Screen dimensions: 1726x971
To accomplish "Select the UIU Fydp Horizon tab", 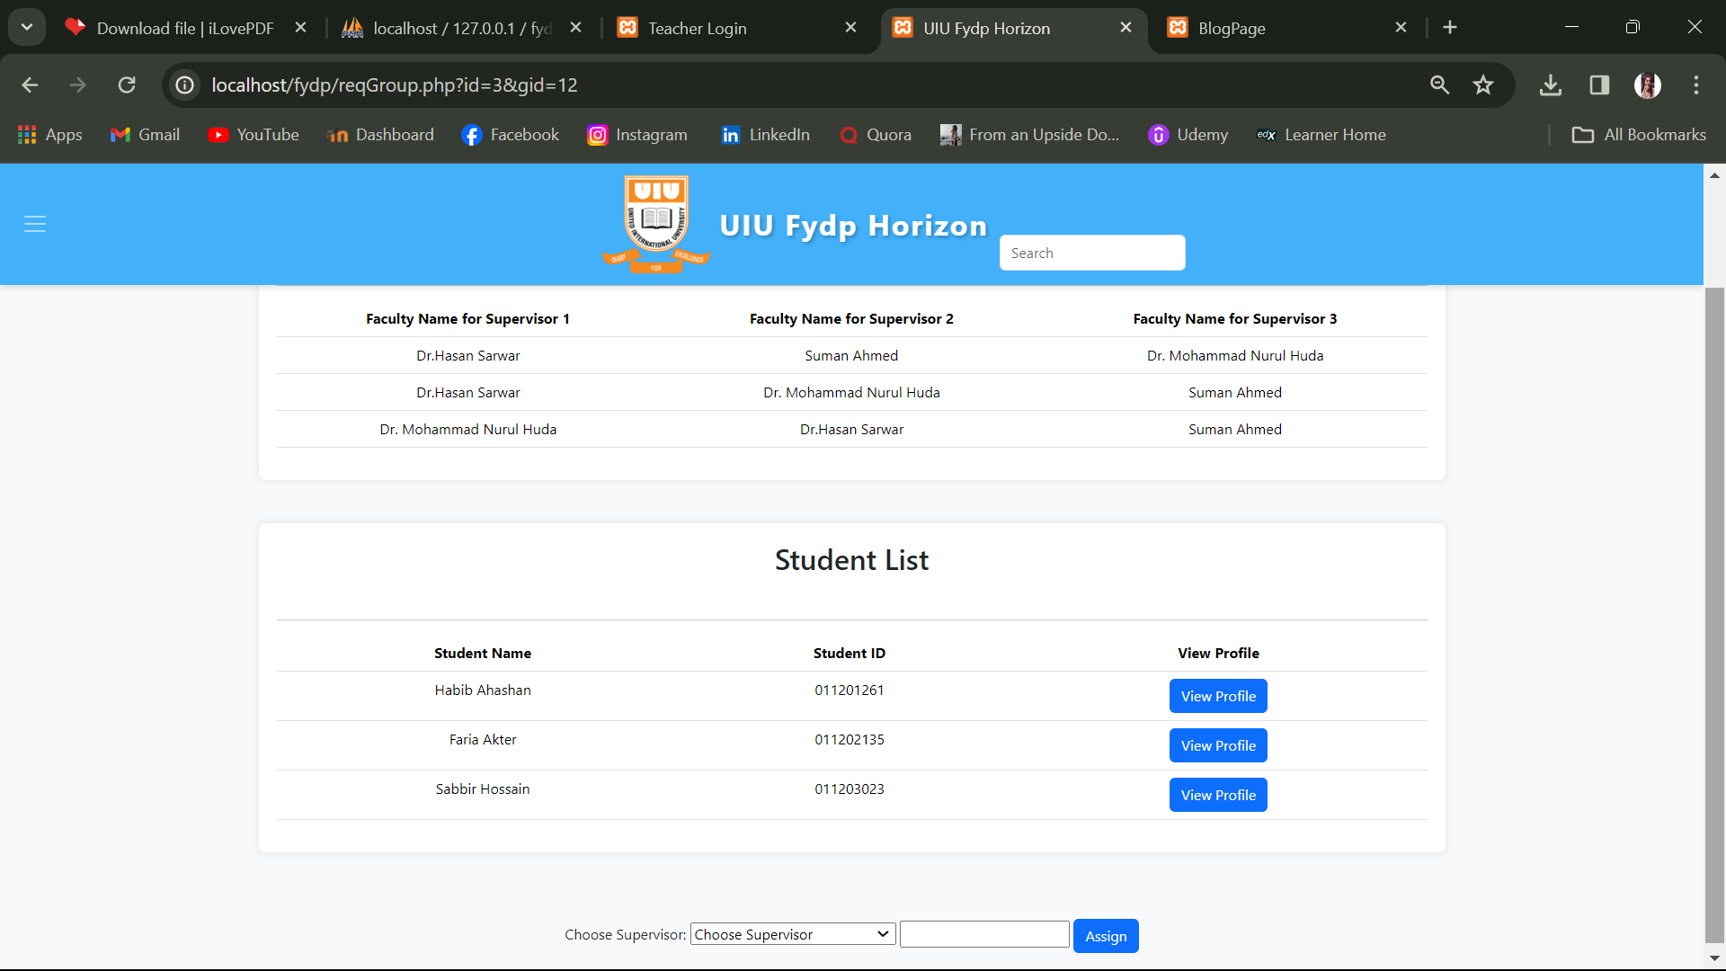I will [x=1012, y=28].
